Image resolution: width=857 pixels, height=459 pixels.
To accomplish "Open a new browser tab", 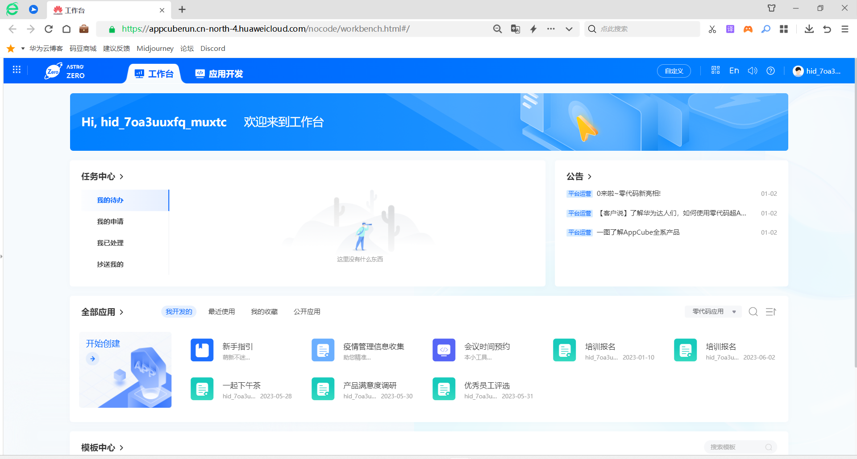I will (182, 9).
